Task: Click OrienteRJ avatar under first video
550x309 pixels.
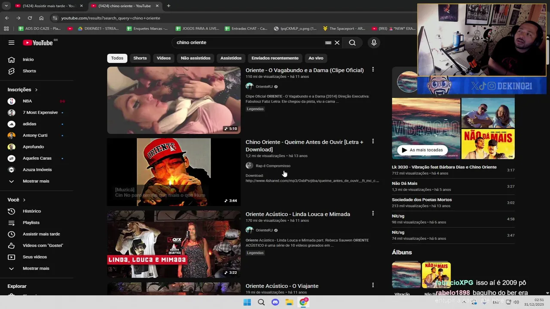Action: (249, 86)
